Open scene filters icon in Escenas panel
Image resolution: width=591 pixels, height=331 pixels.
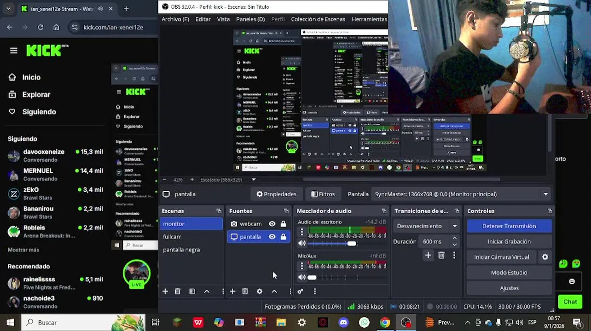point(192,291)
